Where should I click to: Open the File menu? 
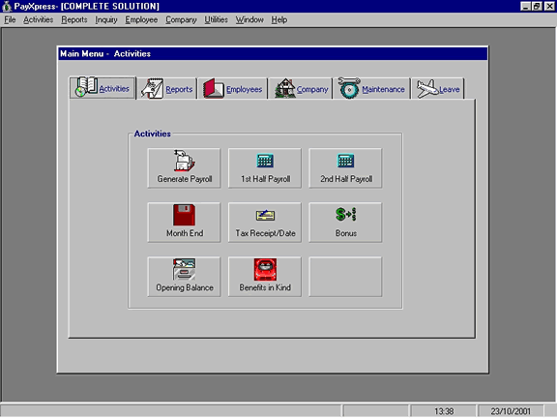pyautogui.click(x=10, y=20)
